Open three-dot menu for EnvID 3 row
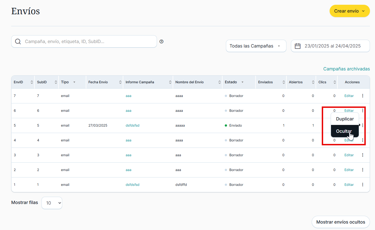 (x=363, y=155)
